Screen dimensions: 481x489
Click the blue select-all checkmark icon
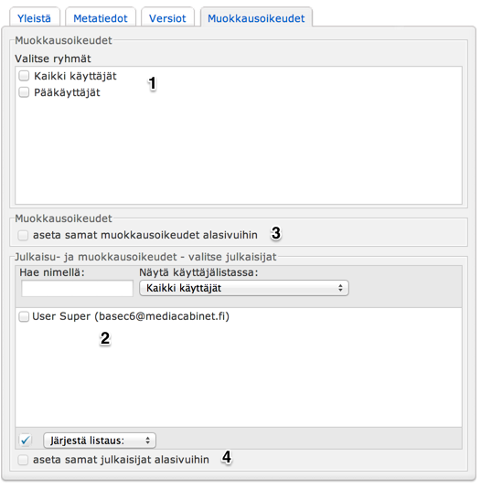click(x=26, y=440)
